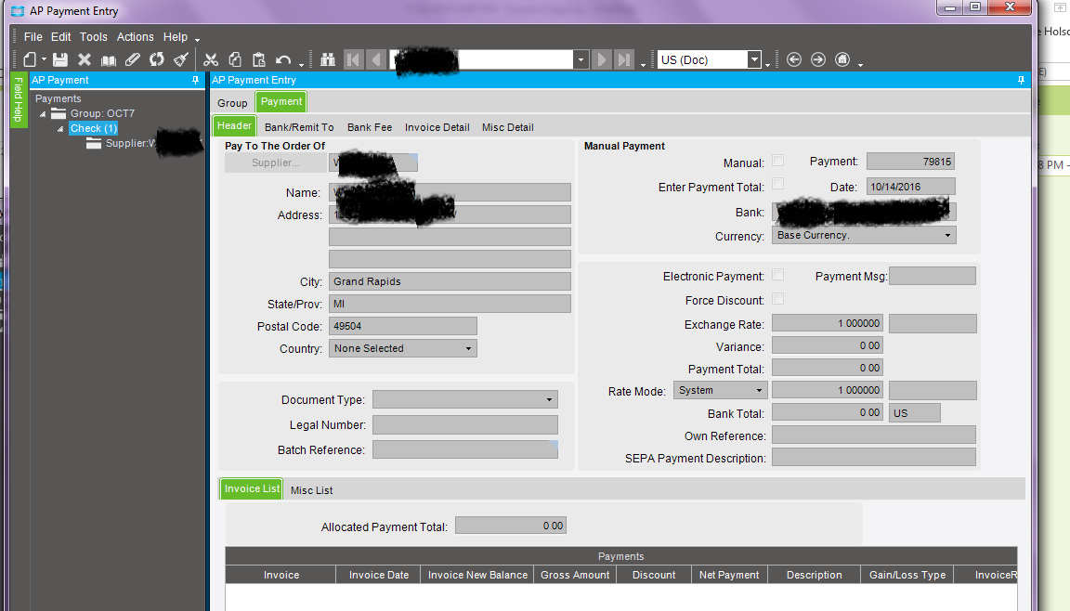Click the Date field 10/14/2016

click(911, 187)
